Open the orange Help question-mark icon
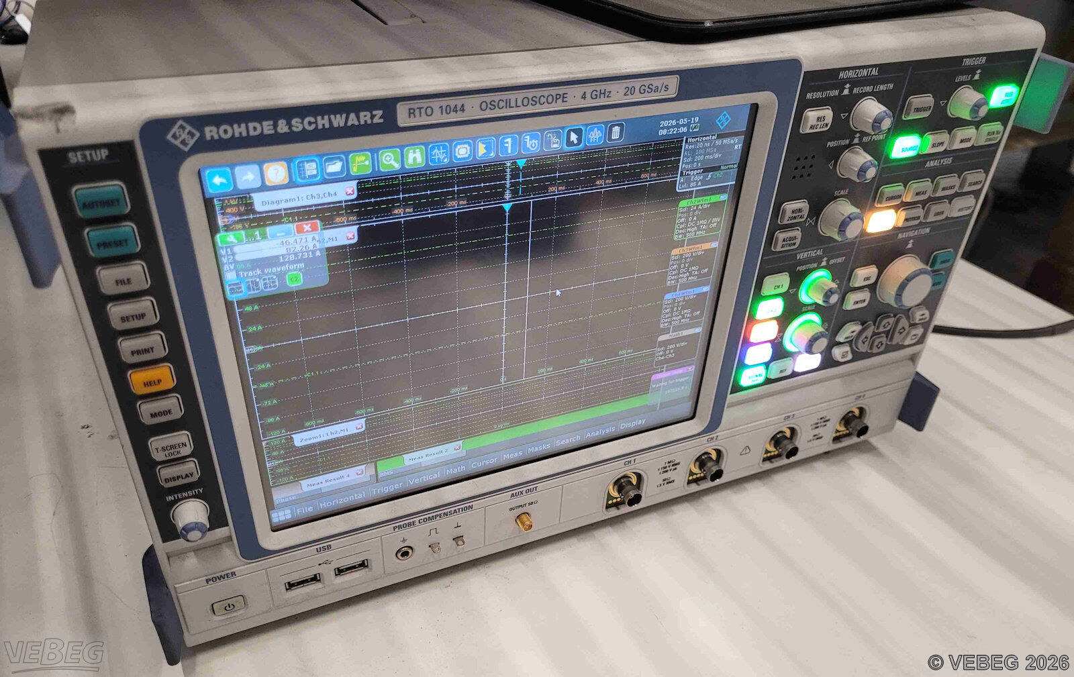The height and width of the screenshot is (677, 1074). coord(275,173)
